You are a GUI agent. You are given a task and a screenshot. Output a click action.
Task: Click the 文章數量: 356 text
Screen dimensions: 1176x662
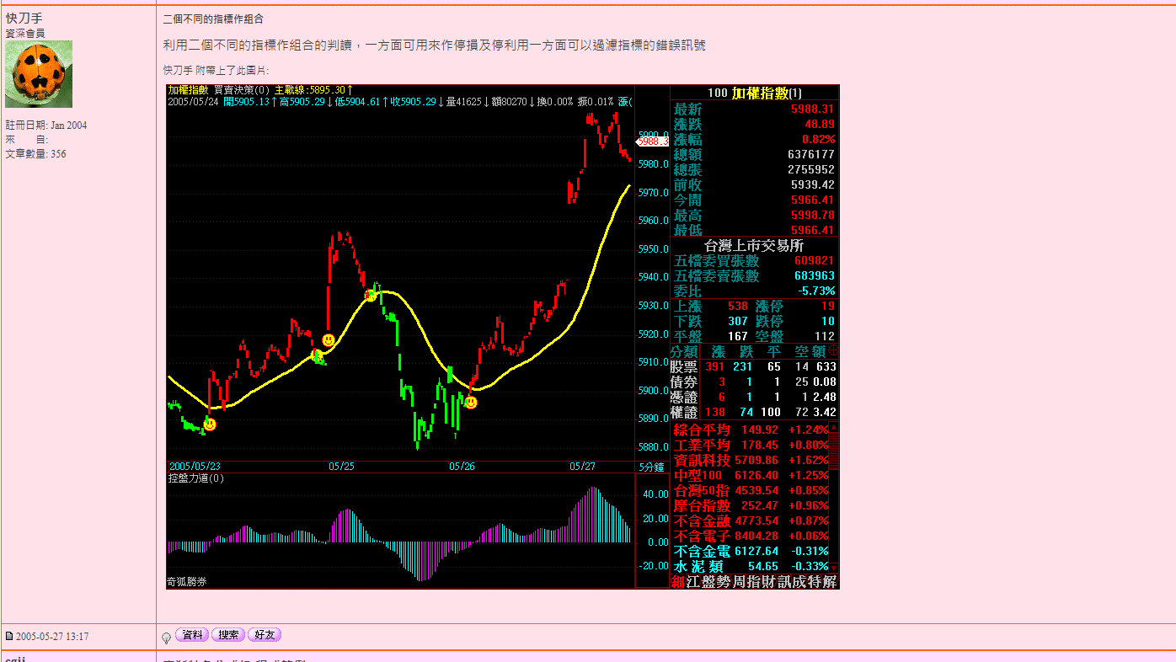35,154
